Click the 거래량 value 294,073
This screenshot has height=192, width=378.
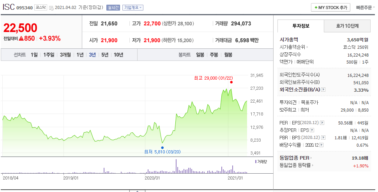point(241,24)
